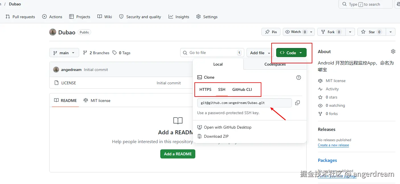Expand the Add file dropdown
This screenshot has width=400, height=184.
260,53
